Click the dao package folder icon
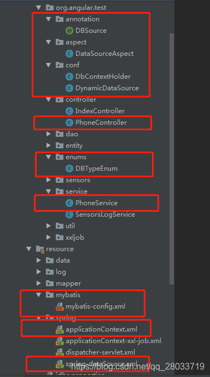210x377 pixels. (x=60, y=134)
